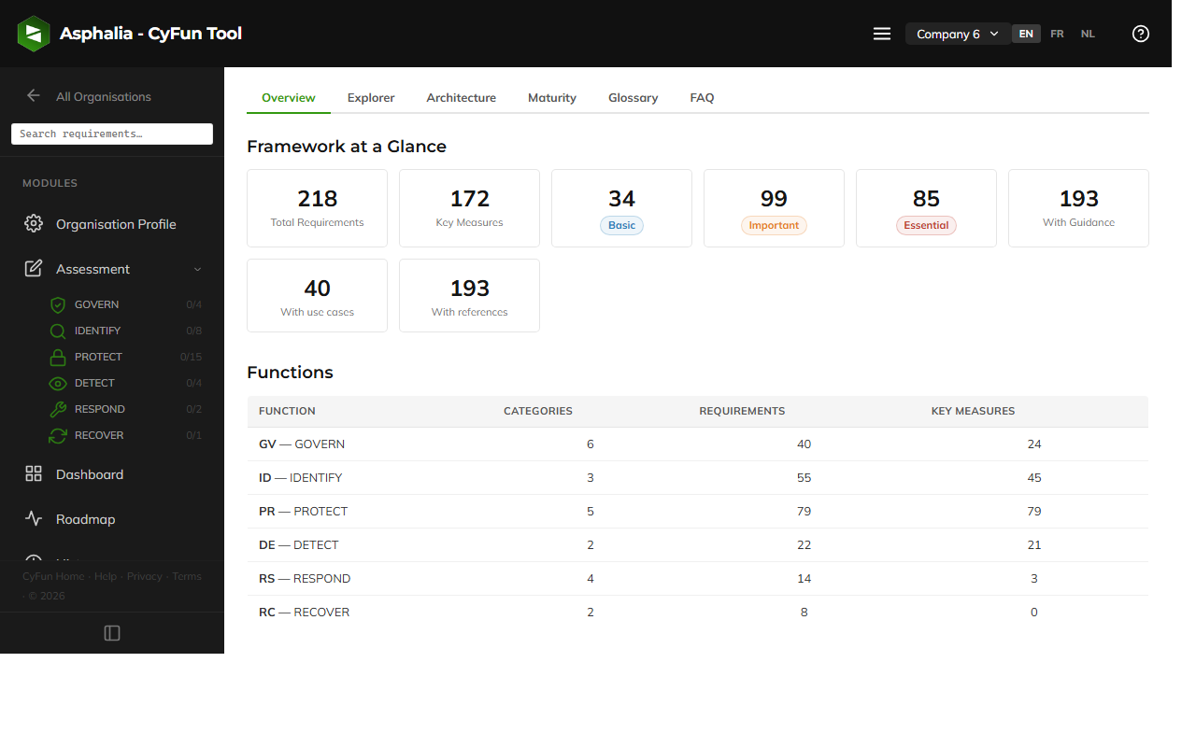Select the DETECT eye icon
Screen dimensions: 1196x747
(58, 382)
